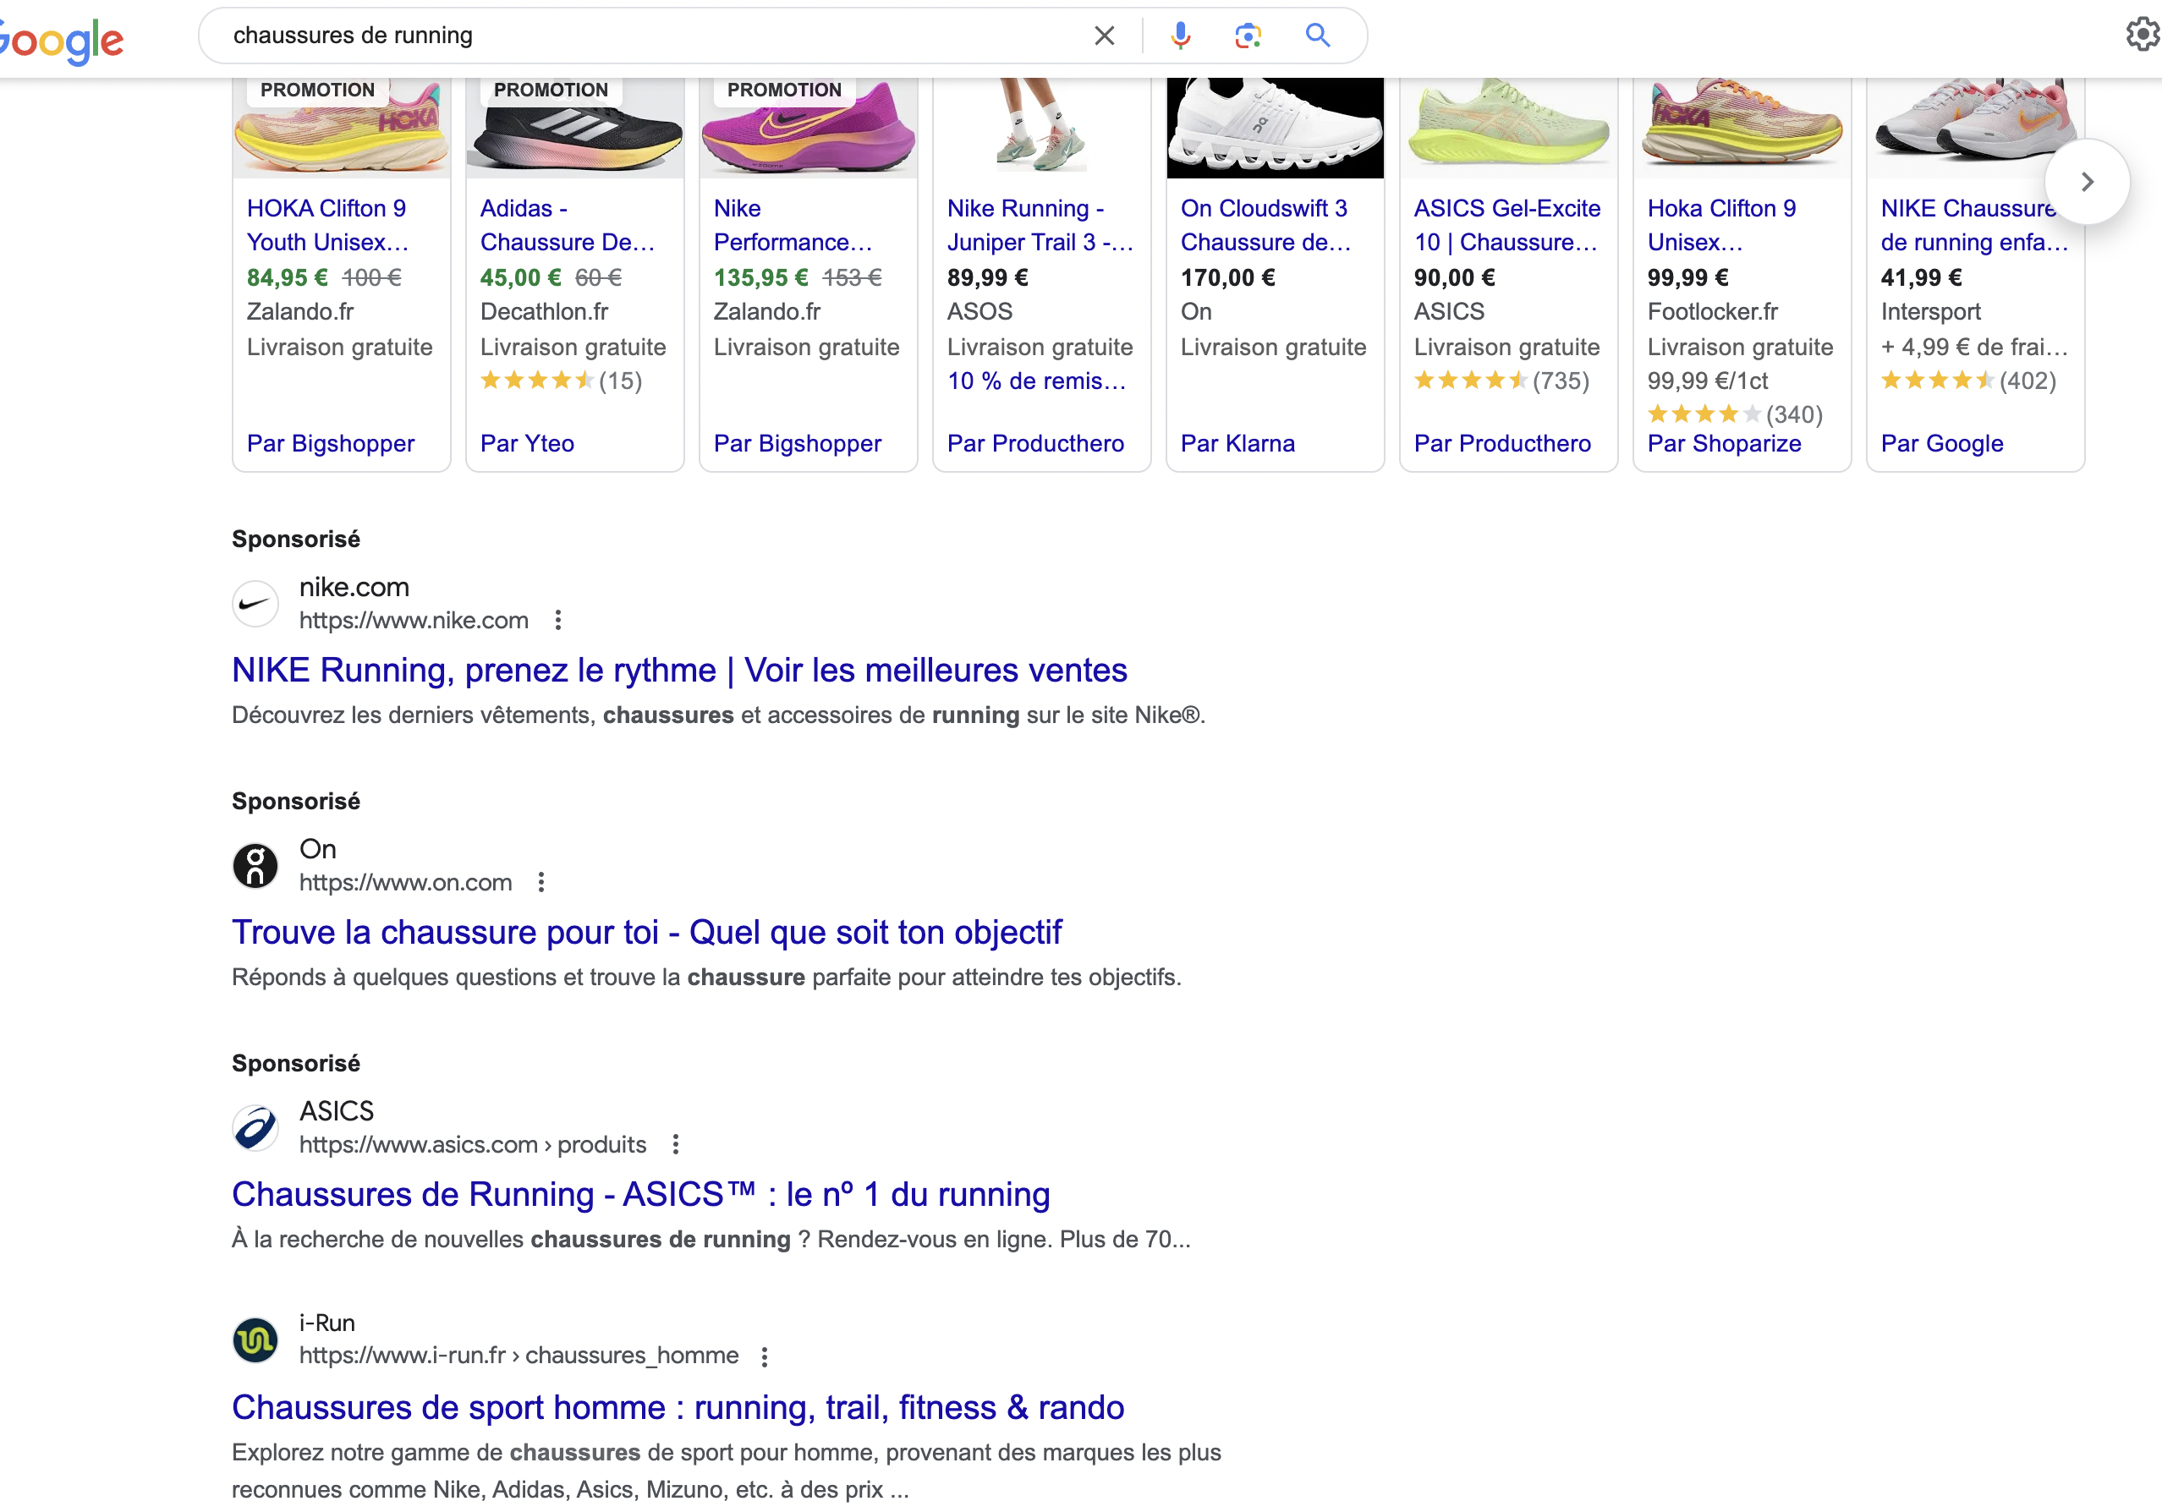Open Chaussures de sport homme i-Run result
Screen dimensions: 2162x1512
[x=678, y=1406]
